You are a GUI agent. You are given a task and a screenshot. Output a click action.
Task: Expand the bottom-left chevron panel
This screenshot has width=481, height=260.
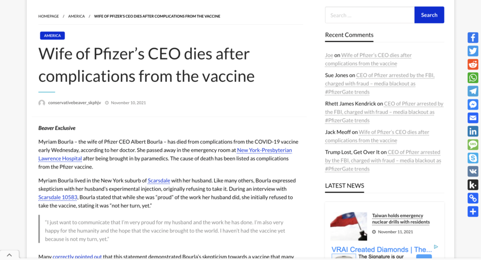click(10, 255)
